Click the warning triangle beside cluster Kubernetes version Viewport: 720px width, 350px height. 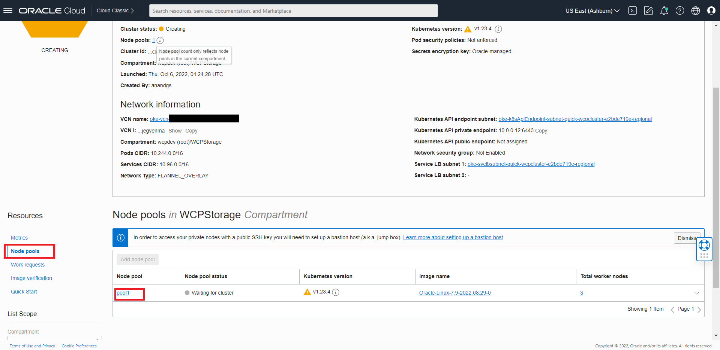(x=468, y=29)
